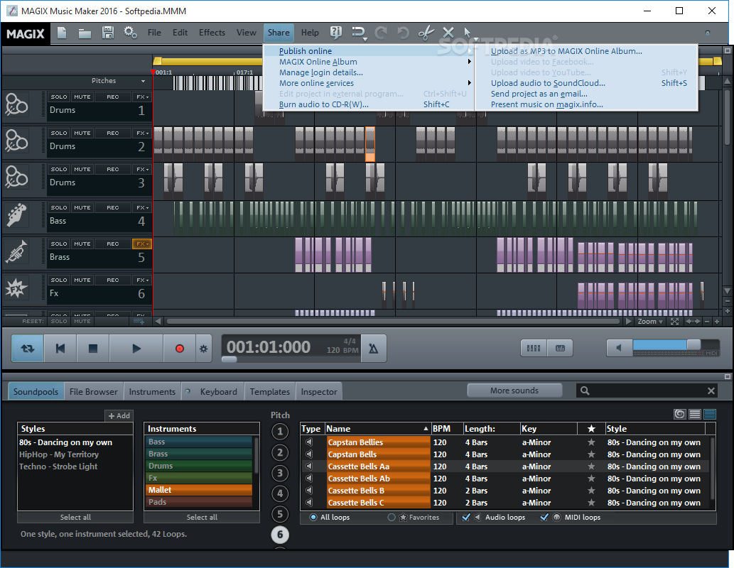The width and height of the screenshot is (734, 568).
Task: Switch to the File Browser tab
Action: 94,392
